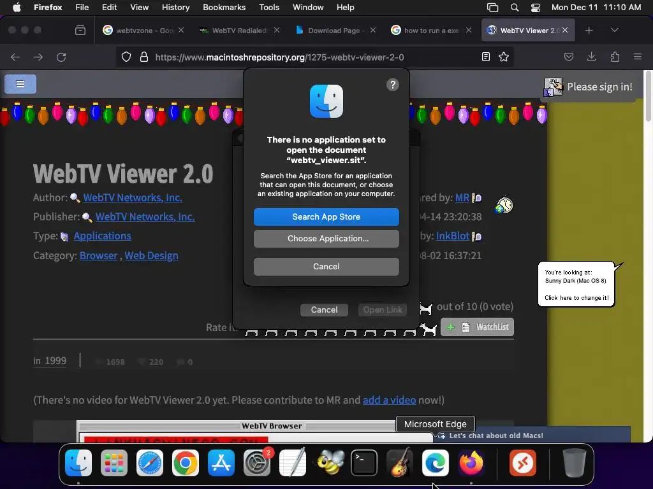The height and width of the screenshot is (489, 653).
Task: Open the View menu
Action: coord(139,7)
